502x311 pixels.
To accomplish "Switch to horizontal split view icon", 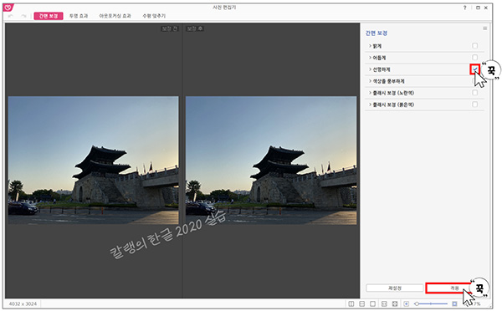I will click(362, 303).
